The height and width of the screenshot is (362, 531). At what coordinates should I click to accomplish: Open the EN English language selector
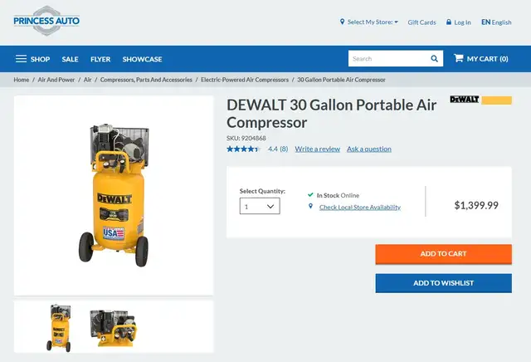[x=496, y=22]
